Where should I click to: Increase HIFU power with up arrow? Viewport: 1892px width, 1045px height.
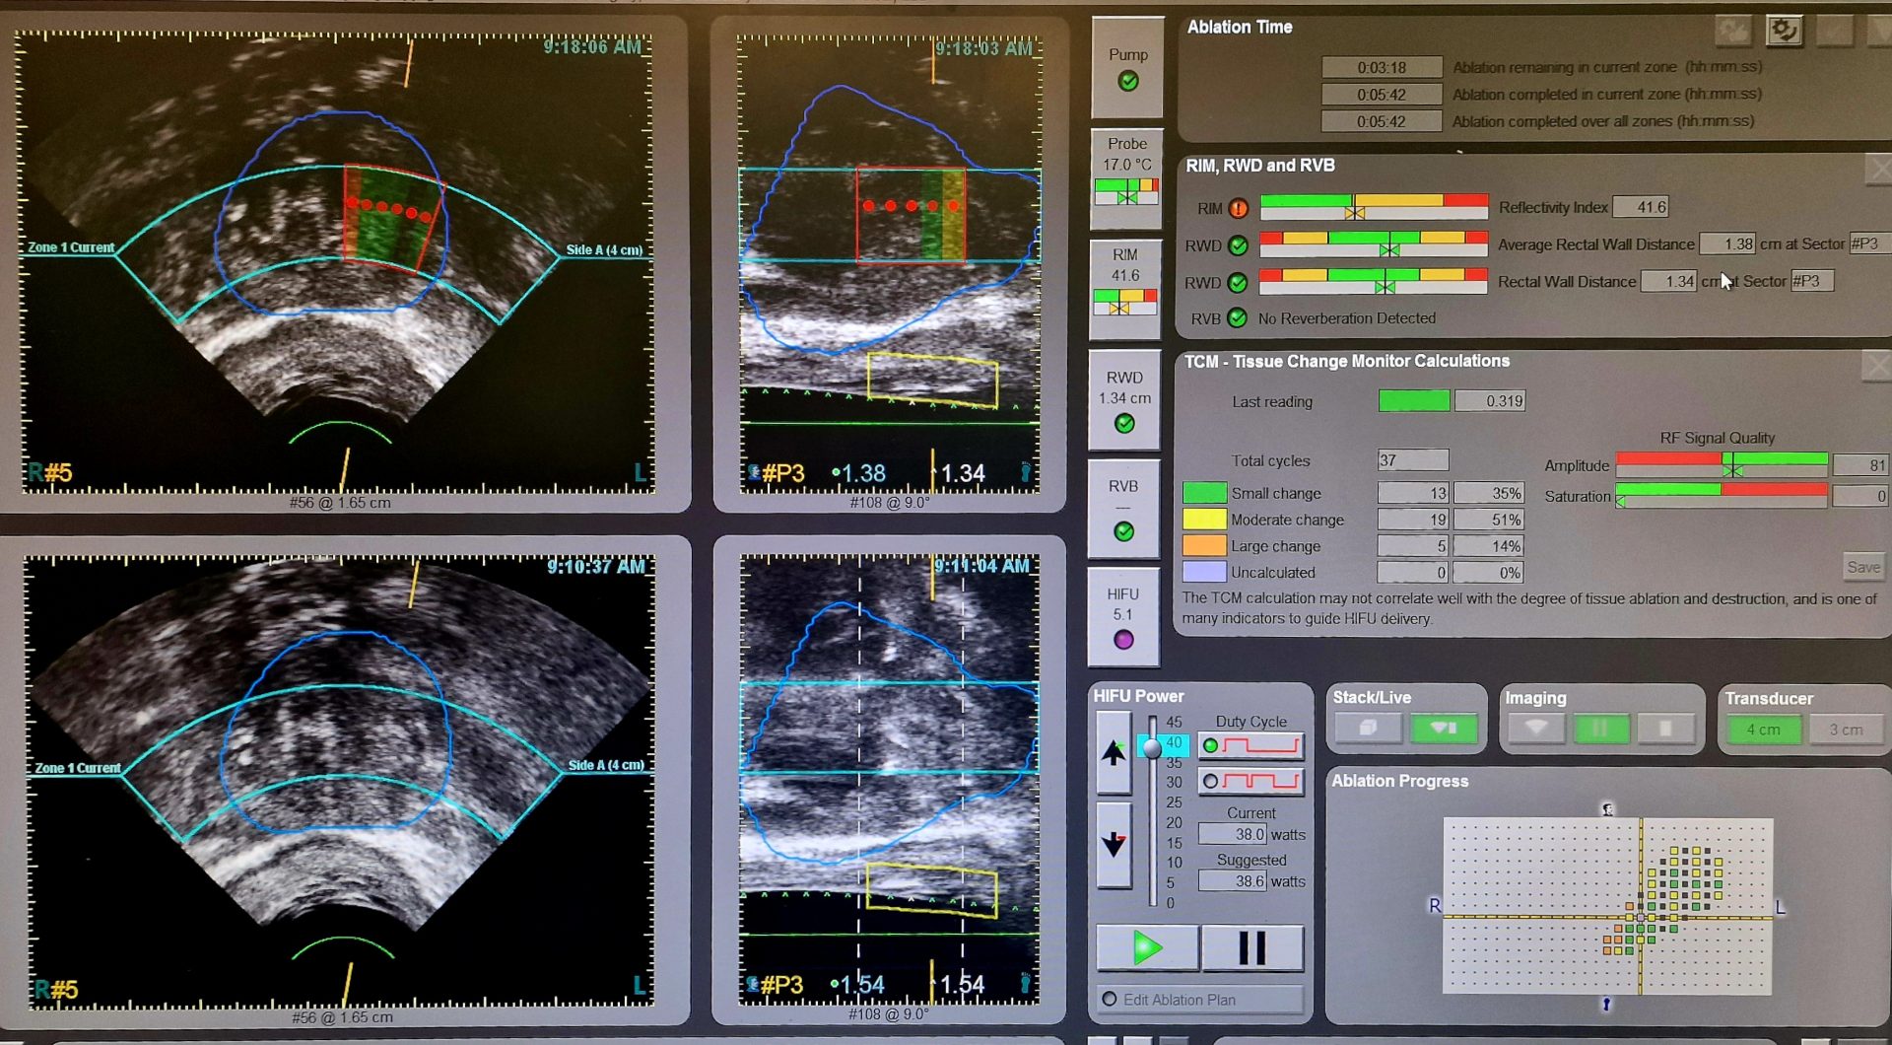point(1114,753)
